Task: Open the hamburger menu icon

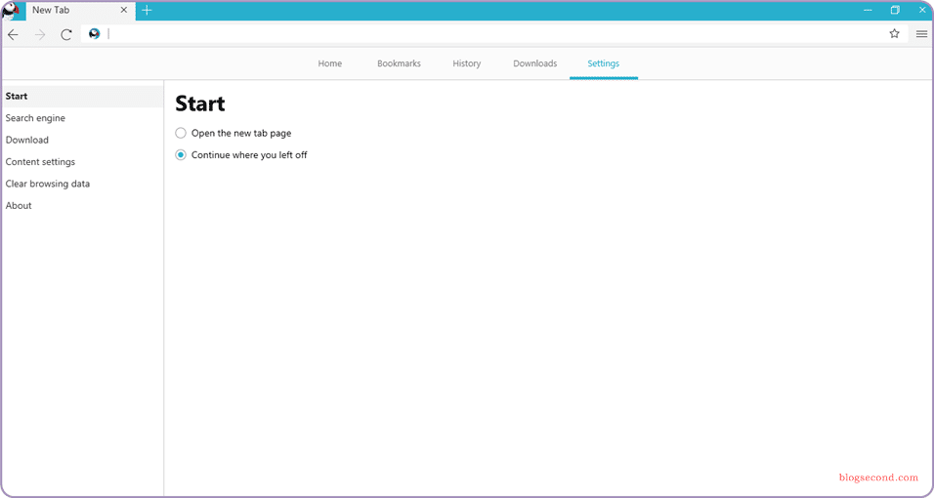Action: [x=921, y=34]
